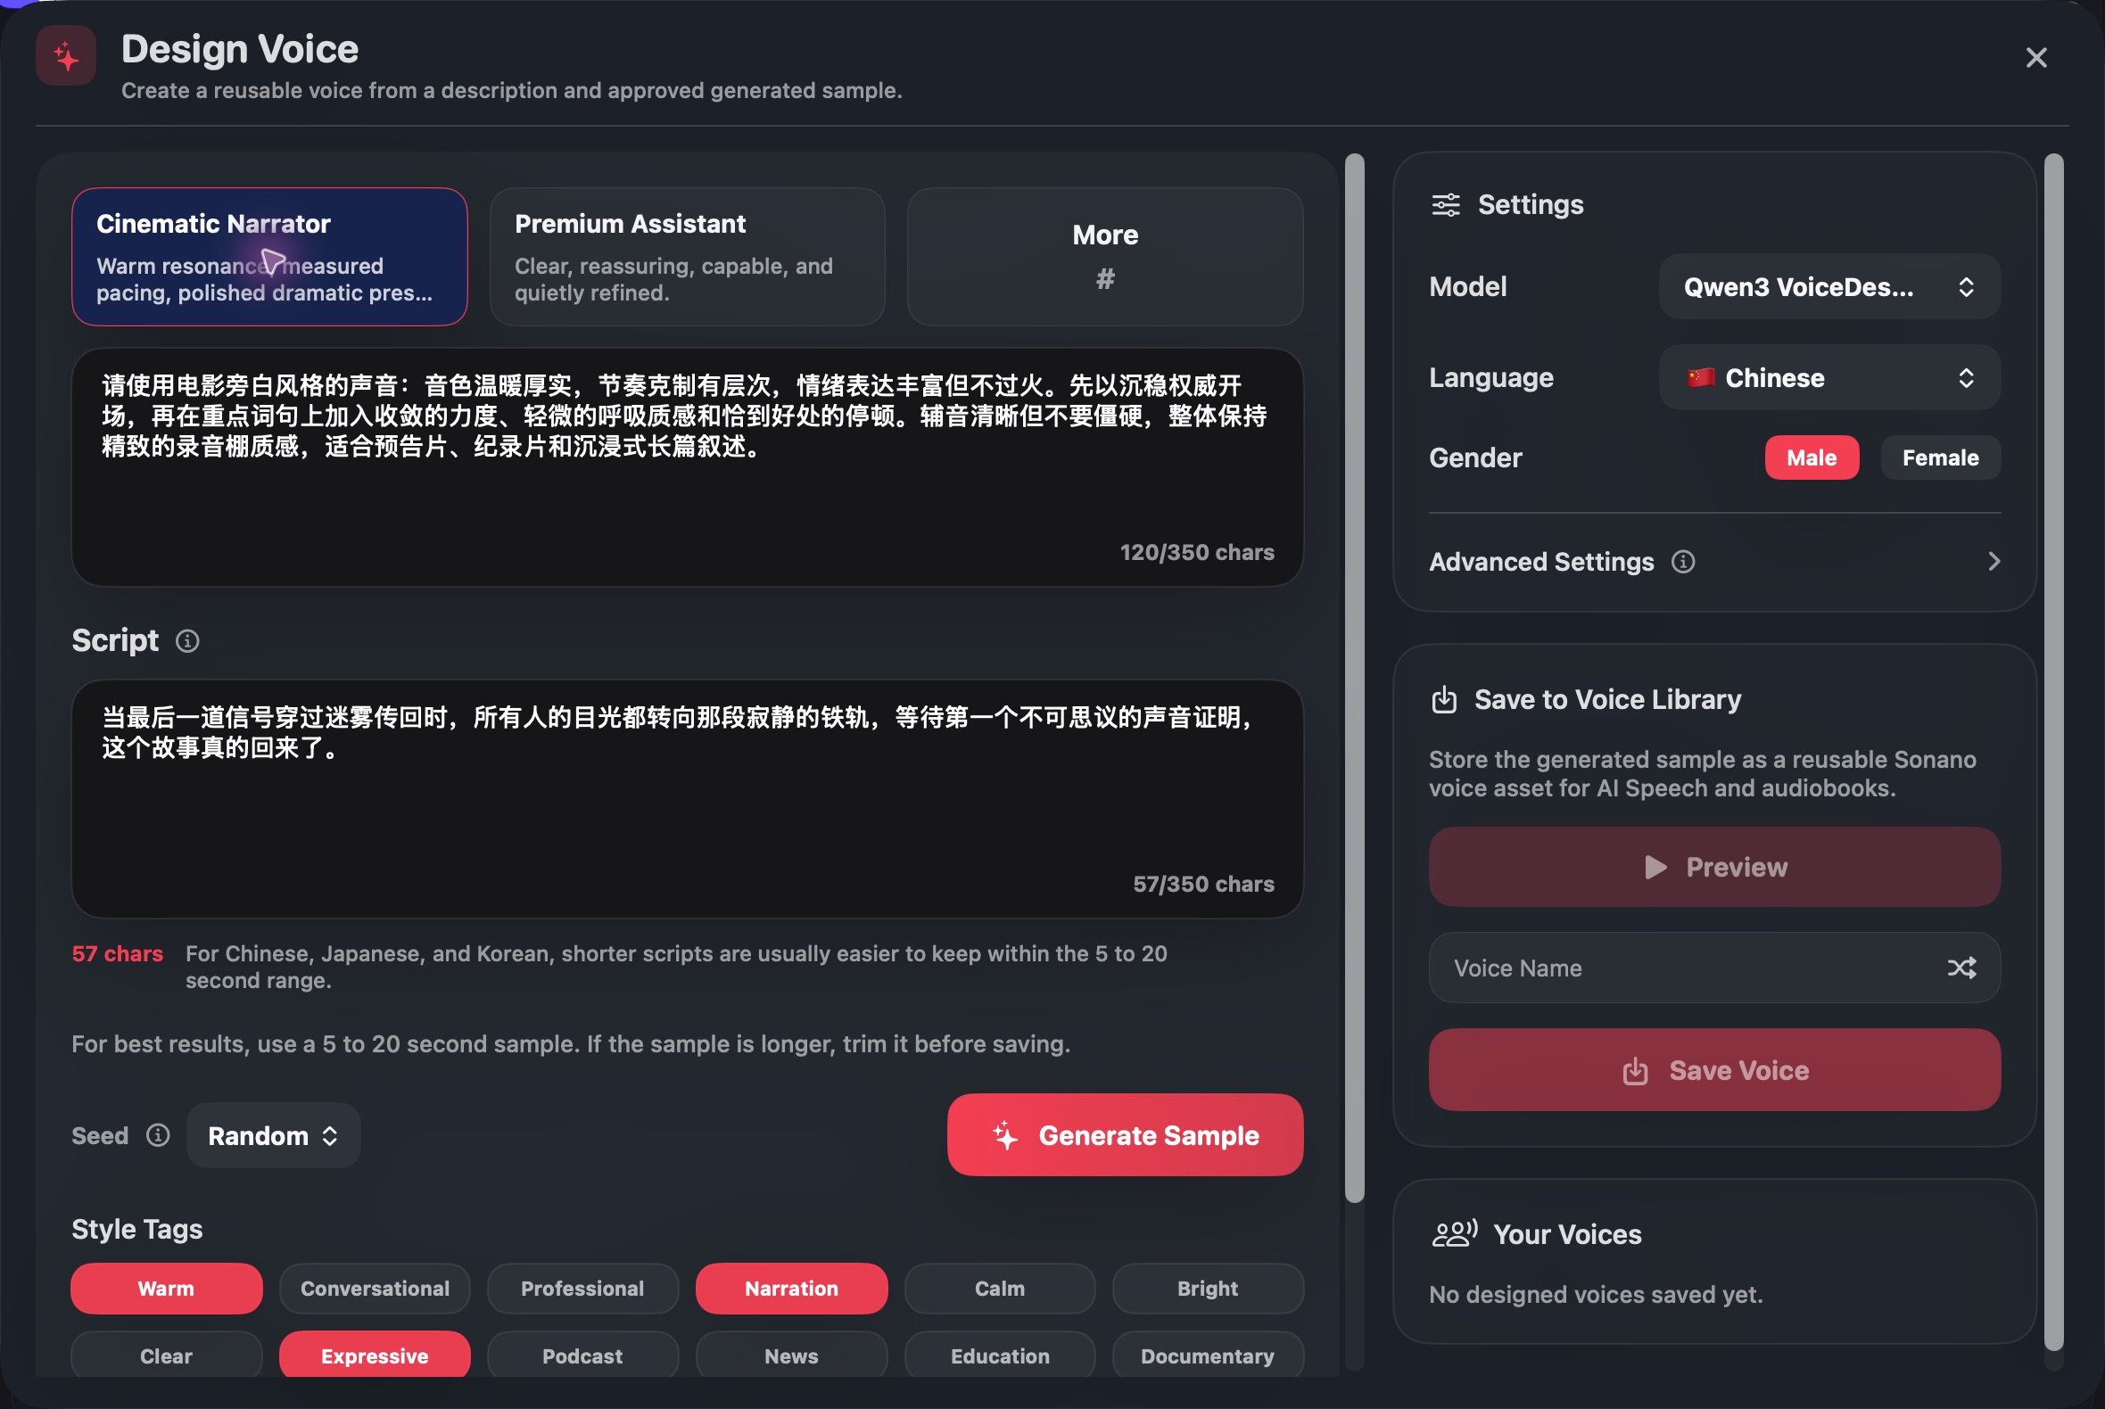Select the Cinematic Narrator preset

269,257
